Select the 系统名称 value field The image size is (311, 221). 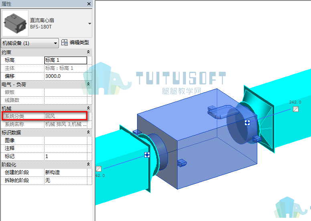66,124
